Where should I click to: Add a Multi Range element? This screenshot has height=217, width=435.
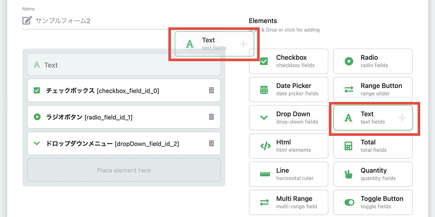(x=288, y=202)
